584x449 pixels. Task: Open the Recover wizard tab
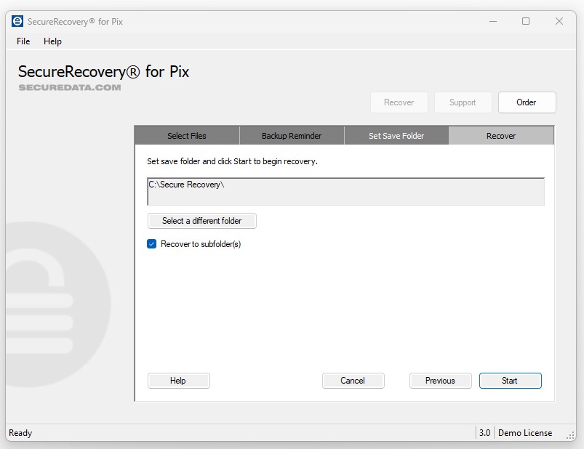coord(501,136)
